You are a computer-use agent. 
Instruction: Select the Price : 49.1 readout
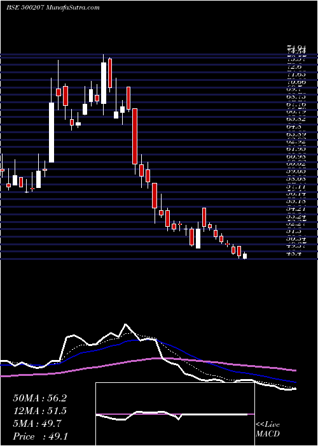click(40, 436)
